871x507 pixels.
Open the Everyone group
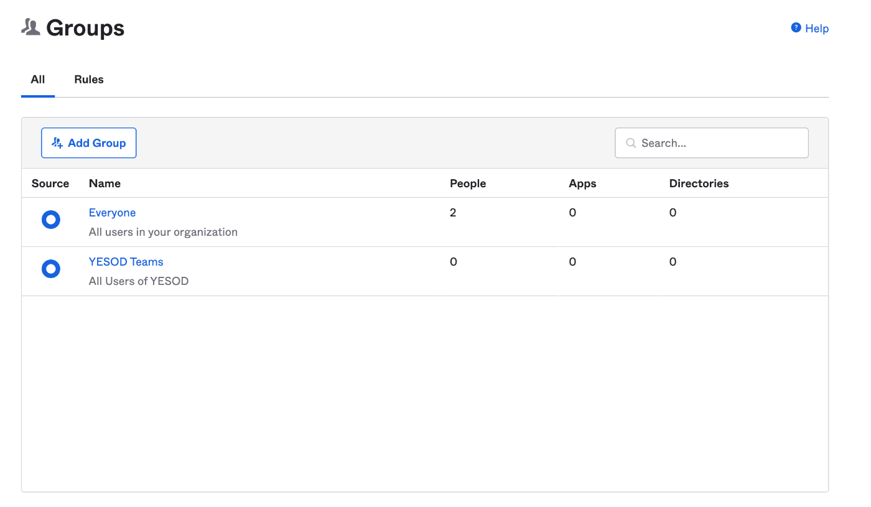(x=112, y=213)
